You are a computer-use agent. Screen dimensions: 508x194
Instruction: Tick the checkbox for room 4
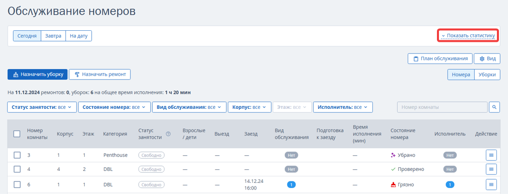point(17,169)
